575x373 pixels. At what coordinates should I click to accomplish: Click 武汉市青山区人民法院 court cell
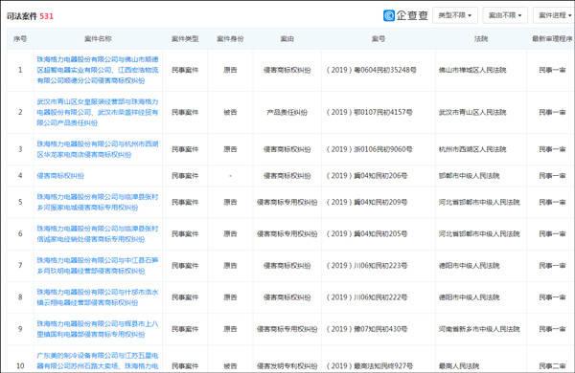472,112
